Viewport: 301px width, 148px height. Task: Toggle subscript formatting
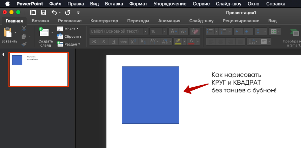pos(143,41)
